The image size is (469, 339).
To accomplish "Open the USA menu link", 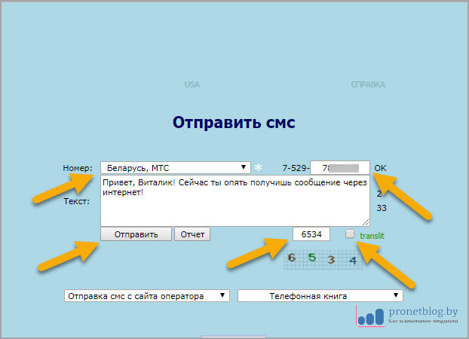I will [192, 84].
